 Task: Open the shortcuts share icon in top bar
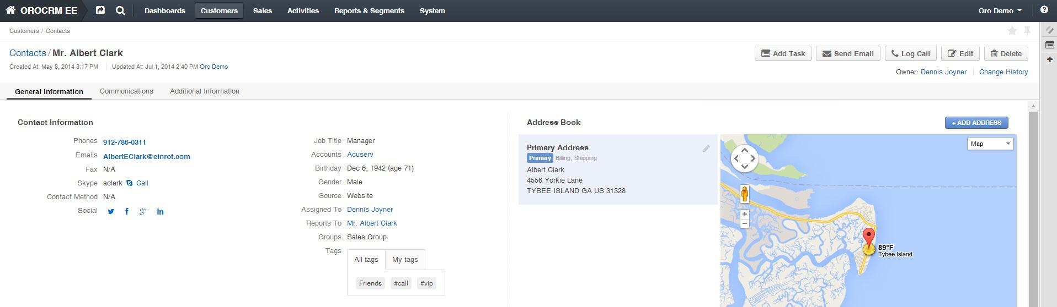click(100, 10)
